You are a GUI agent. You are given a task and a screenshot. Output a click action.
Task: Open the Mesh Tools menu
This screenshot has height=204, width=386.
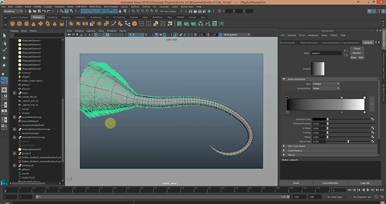pos(95,7)
